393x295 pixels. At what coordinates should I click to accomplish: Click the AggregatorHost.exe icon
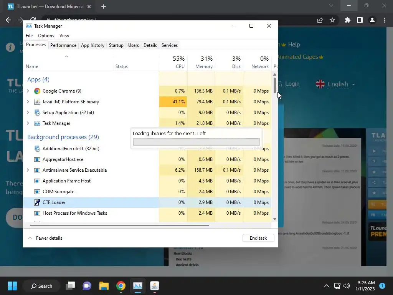(x=37, y=159)
